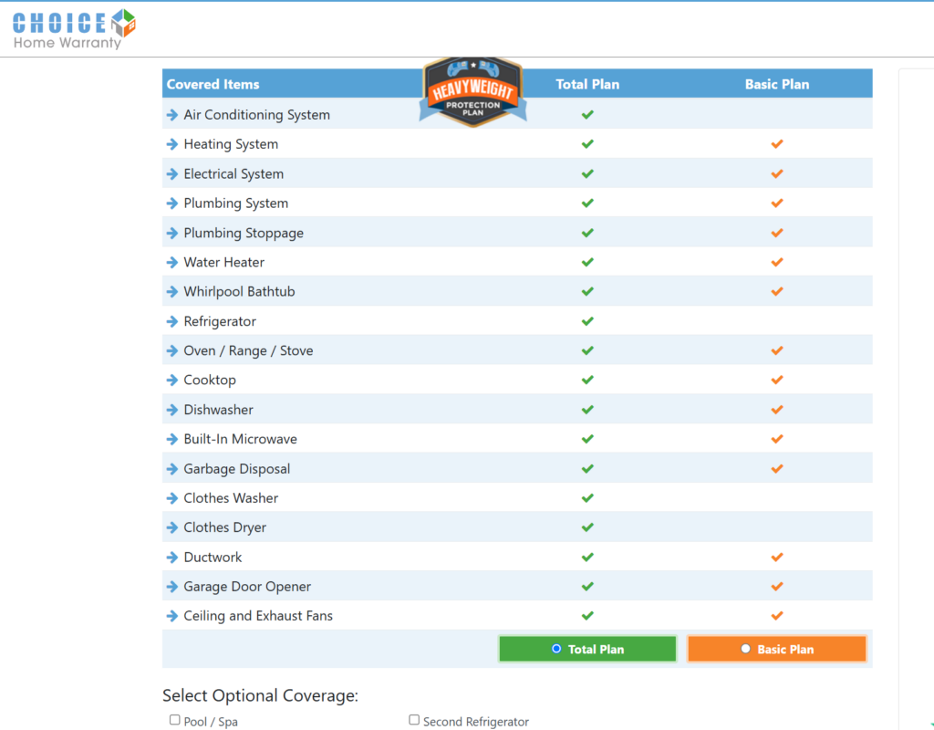
Task: Click the Select Optional Coverage heading
Action: click(x=260, y=695)
